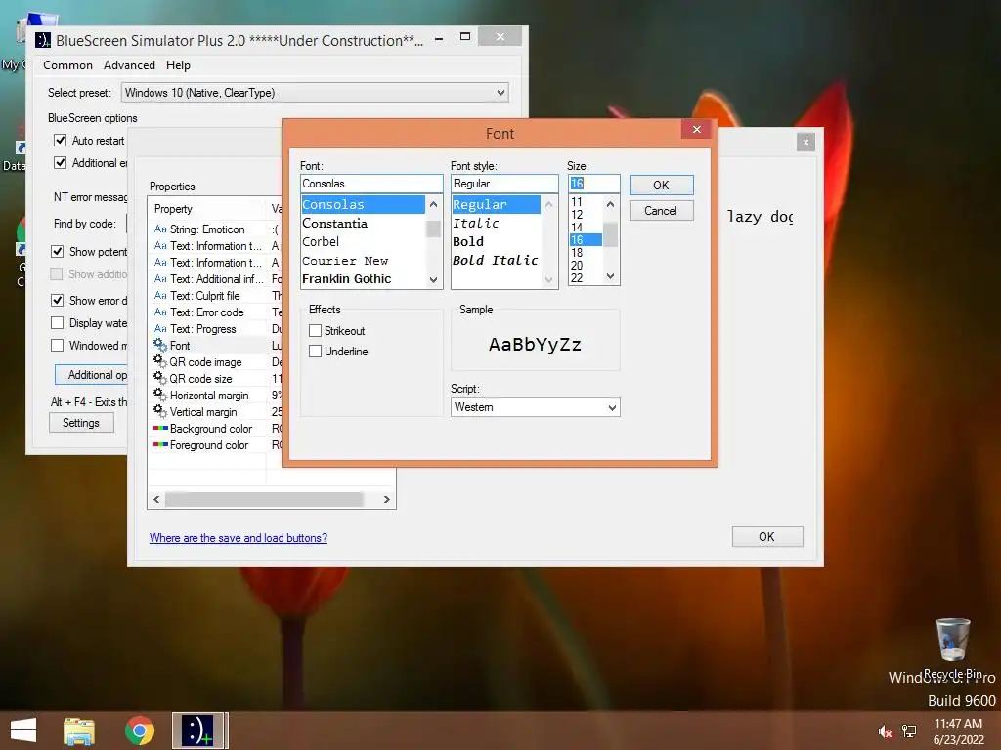Image resolution: width=1001 pixels, height=750 pixels.
Task: Click the muted volume tray icon
Action: click(884, 731)
